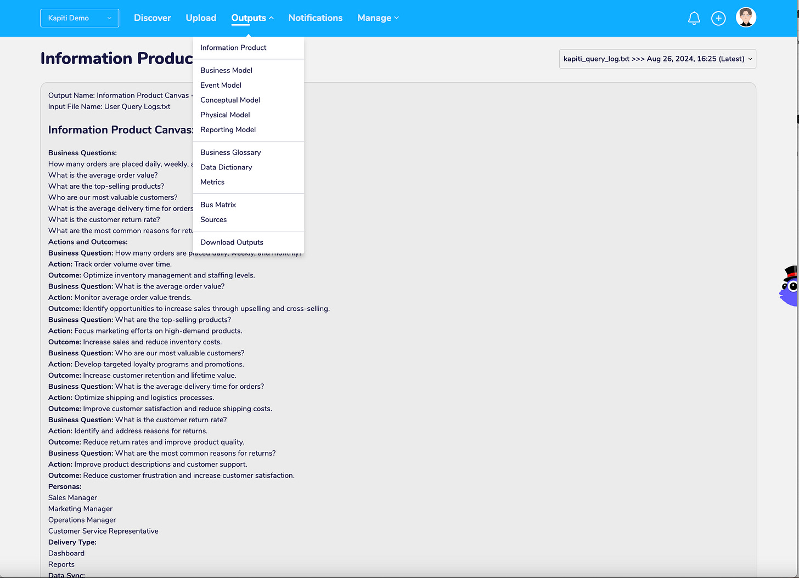
Task: Click the Information Product Canvas subheading
Action: [x=121, y=130]
